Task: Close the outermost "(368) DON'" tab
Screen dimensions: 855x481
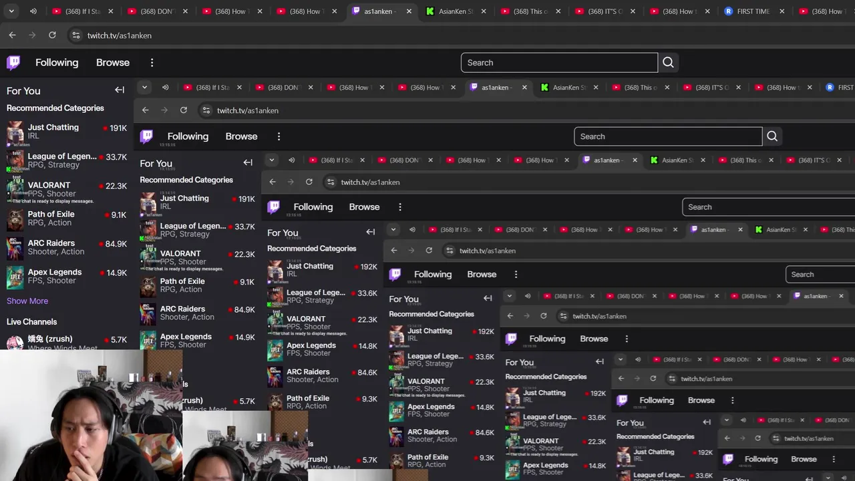Action: point(186,11)
